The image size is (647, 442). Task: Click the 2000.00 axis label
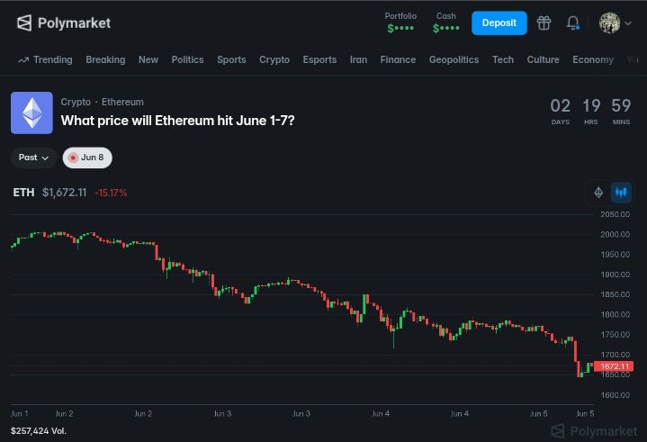pos(615,234)
